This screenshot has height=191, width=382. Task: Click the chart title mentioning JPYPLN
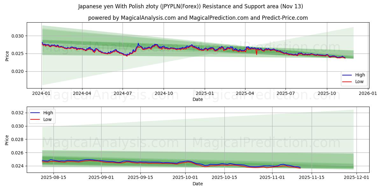click(x=191, y=5)
